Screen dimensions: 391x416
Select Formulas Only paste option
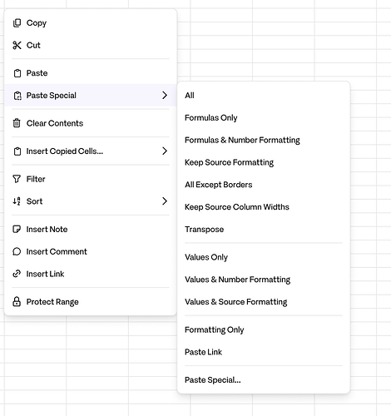211,117
